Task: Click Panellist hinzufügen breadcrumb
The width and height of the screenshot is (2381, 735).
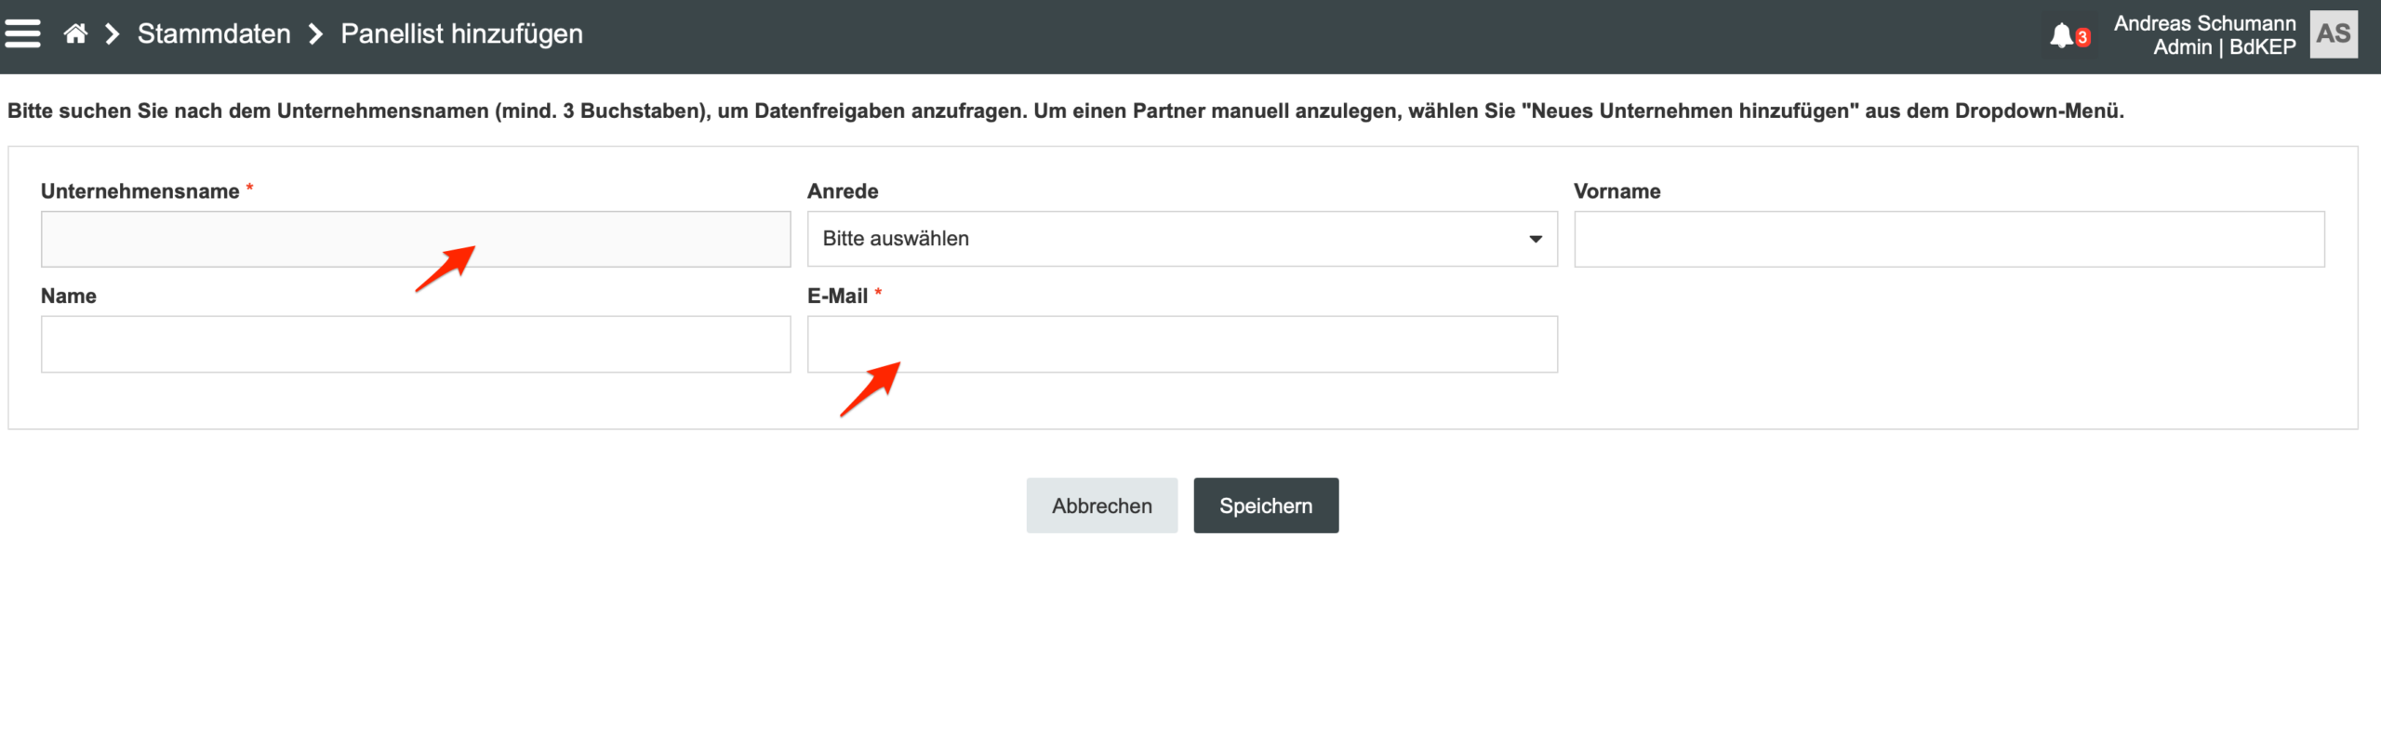Action: 461,34
